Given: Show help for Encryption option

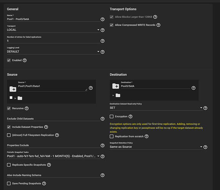Looking at the screenshot, I should pos(130,116).
